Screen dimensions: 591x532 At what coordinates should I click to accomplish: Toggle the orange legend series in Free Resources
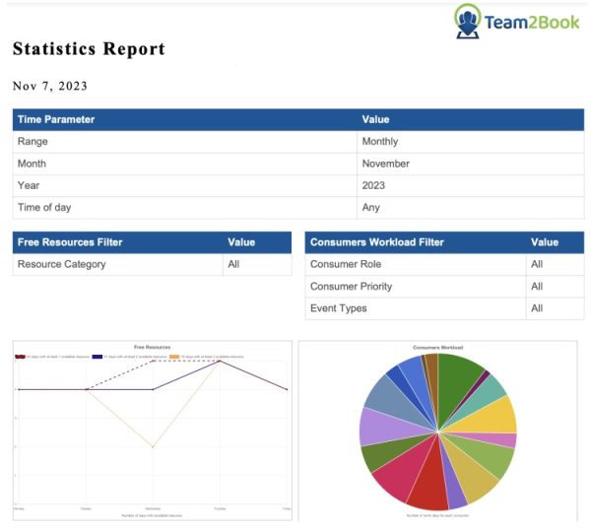[175, 357]
